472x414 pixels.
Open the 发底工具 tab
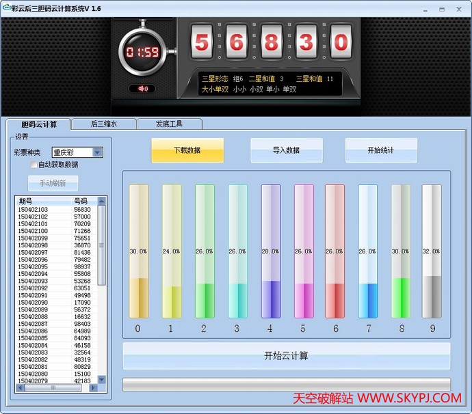click(x=169, y=124)
